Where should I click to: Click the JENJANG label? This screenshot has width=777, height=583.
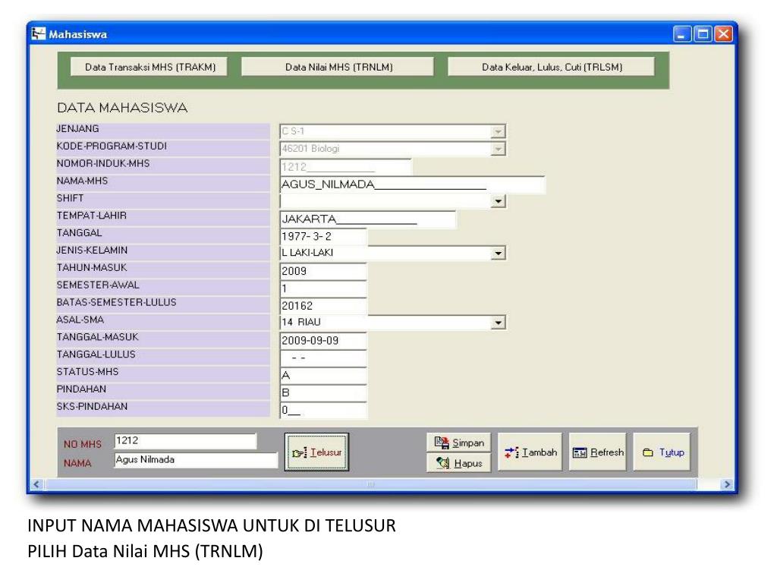pyautogui.click(x=78, y=129)
